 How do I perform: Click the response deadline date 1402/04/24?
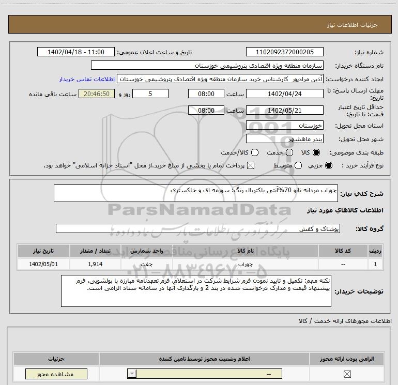[x=284, y=94]
